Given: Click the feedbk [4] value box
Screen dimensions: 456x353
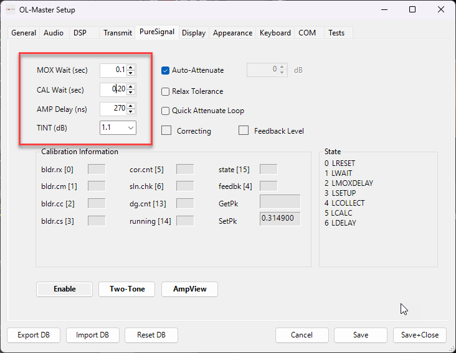Looking at the screenshot, I should pos(268,186).
